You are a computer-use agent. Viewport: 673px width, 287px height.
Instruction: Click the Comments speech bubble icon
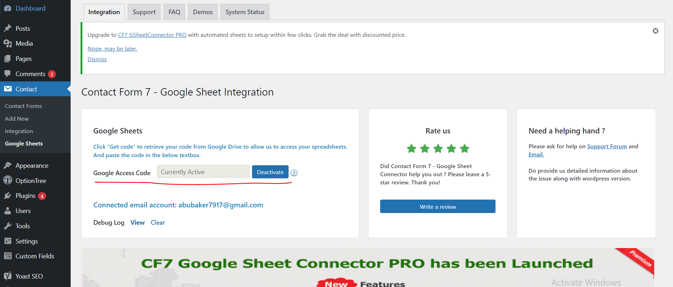click(7, 74)
